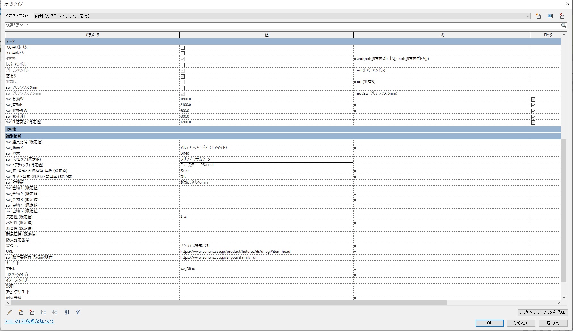Viewport: 573px width, 331px height.
Task: Click the キャンセル button
Action: [x=521, y=323]
